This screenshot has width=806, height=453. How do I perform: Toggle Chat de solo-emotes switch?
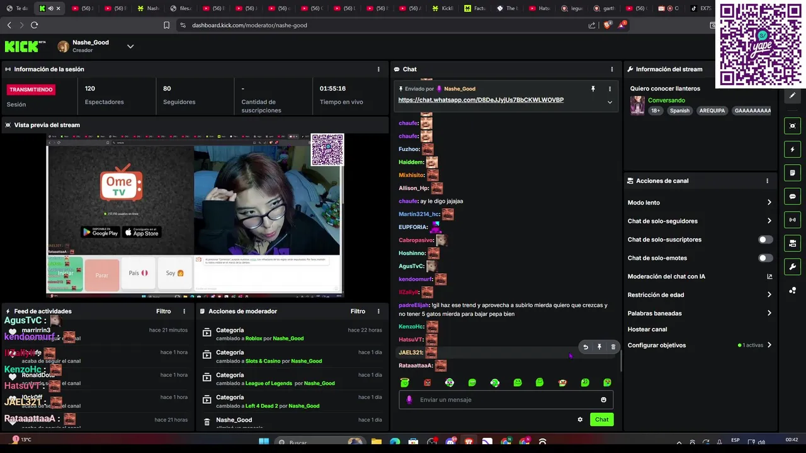pos(765,258)
